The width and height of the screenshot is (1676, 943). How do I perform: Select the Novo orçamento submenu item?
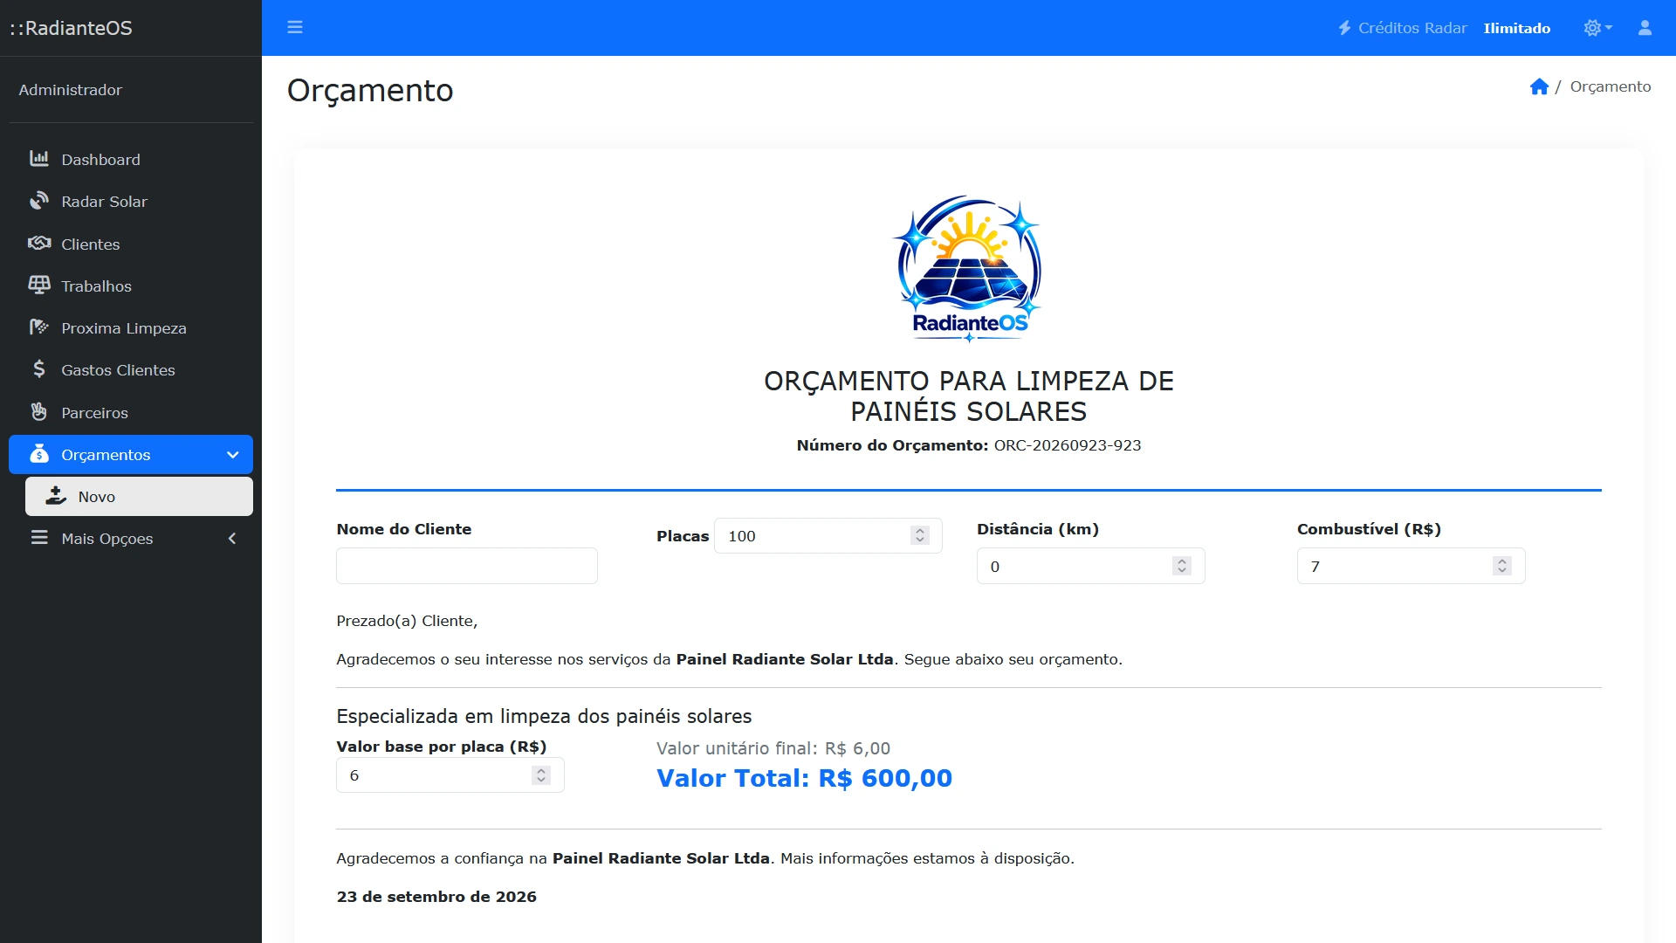pyautogui.click(x=139, y=496)
